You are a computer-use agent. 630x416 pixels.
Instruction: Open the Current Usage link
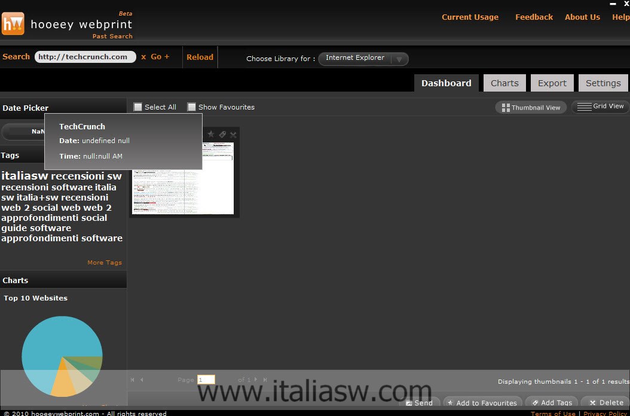click(470, 17)
